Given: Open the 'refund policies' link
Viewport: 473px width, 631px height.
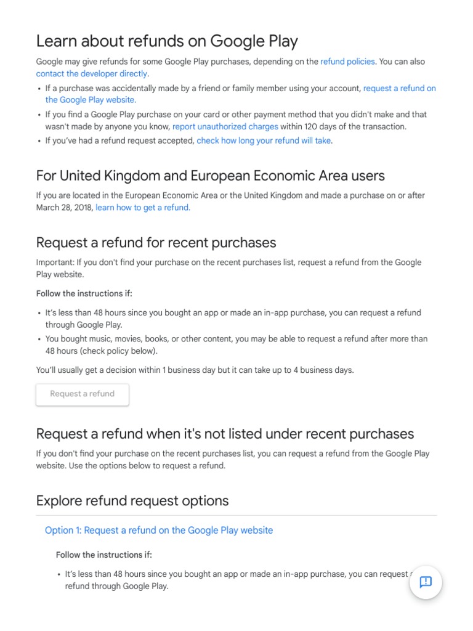Looking at the screenshot, I should coord(347,62).
